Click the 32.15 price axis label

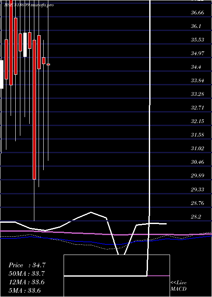coord(198,121)
